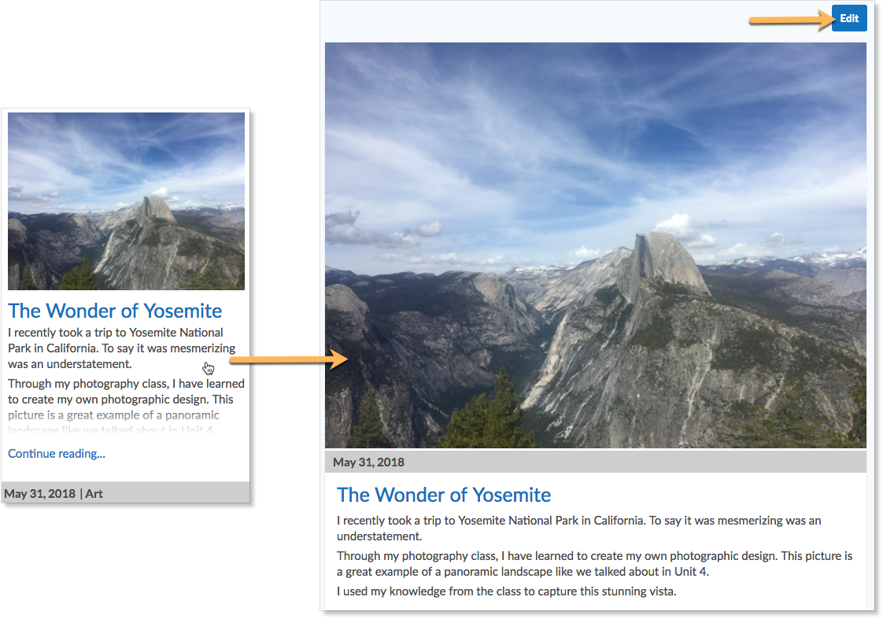
Task: Select The Wonder of Yosemite title in small card
Action: point(115,311)
